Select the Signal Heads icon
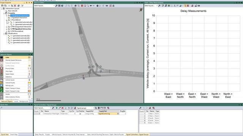 tap(2, 74)
